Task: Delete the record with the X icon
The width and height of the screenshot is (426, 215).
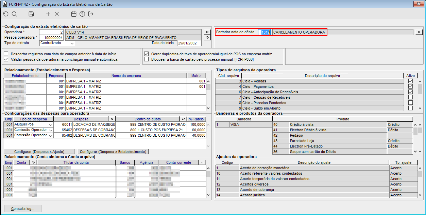Action: tap(57, 14)
